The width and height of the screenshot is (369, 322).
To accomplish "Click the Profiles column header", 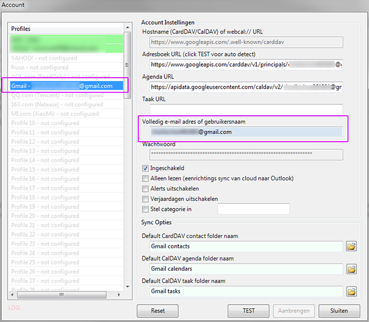I will click(x=66, y=29).
